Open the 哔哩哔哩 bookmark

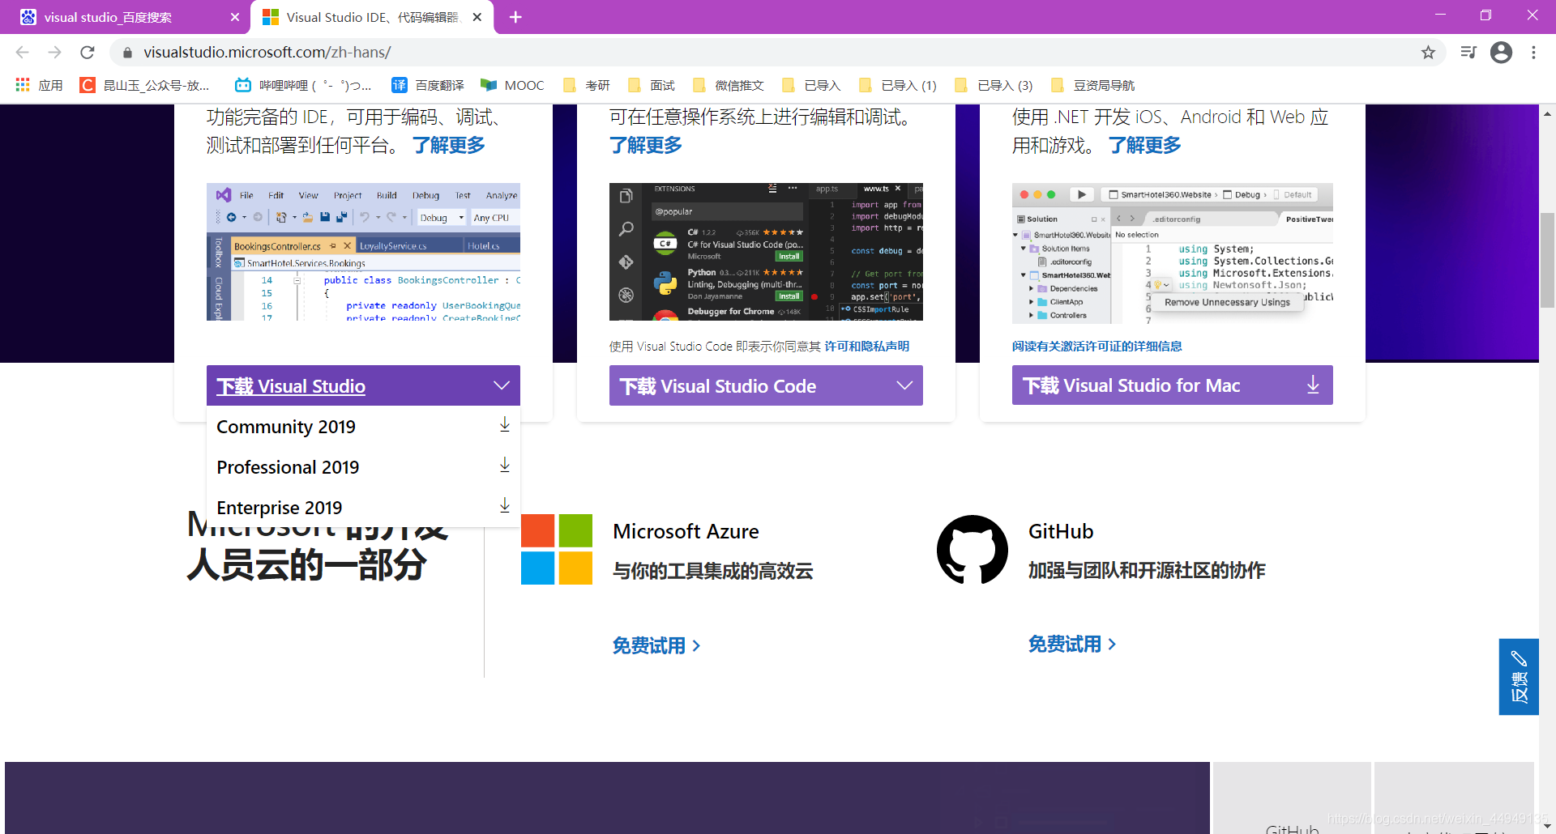[x=303, y=85]
